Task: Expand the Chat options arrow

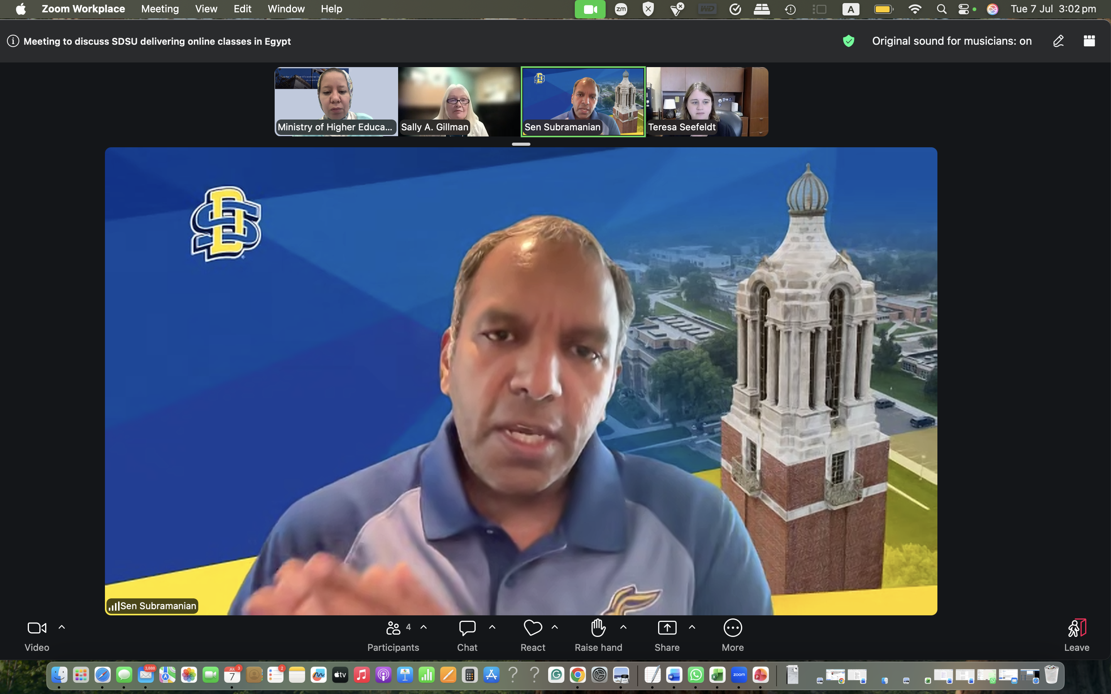Action: 492,627
